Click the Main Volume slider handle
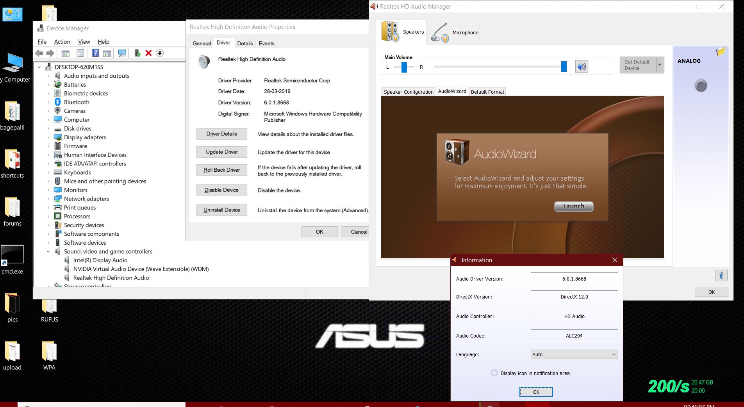This screenshot has width=744, height=407. 564,67
